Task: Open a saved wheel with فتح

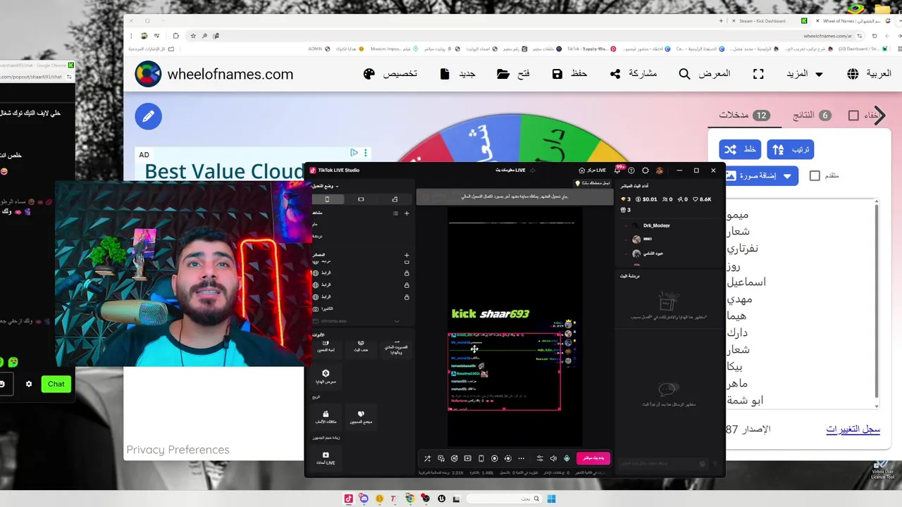Action: (x=513, y=74)
